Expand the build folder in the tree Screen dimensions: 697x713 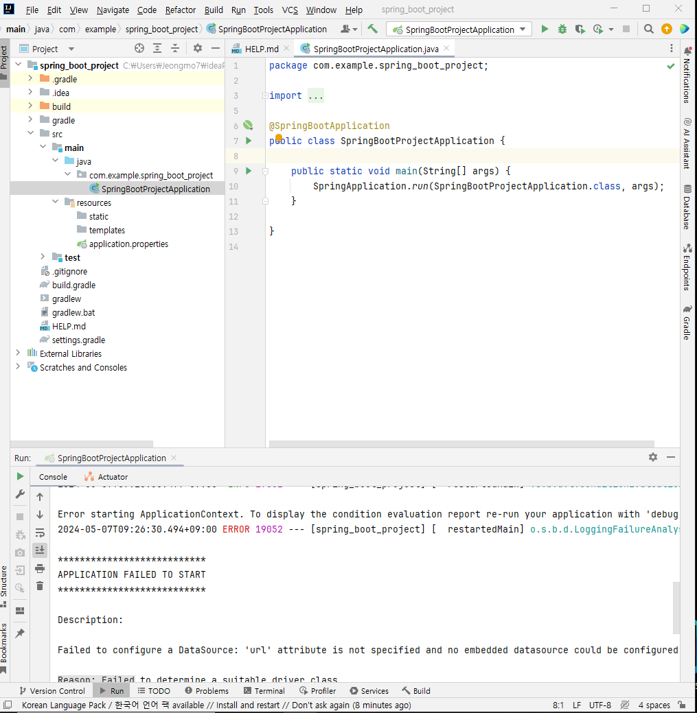(x=30, y=106)
